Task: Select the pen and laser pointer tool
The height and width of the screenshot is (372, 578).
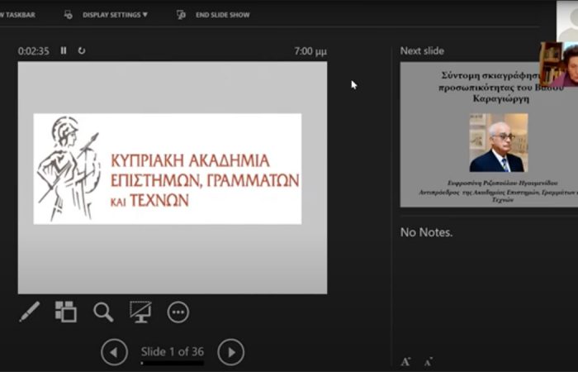Action: pos(29,312)
